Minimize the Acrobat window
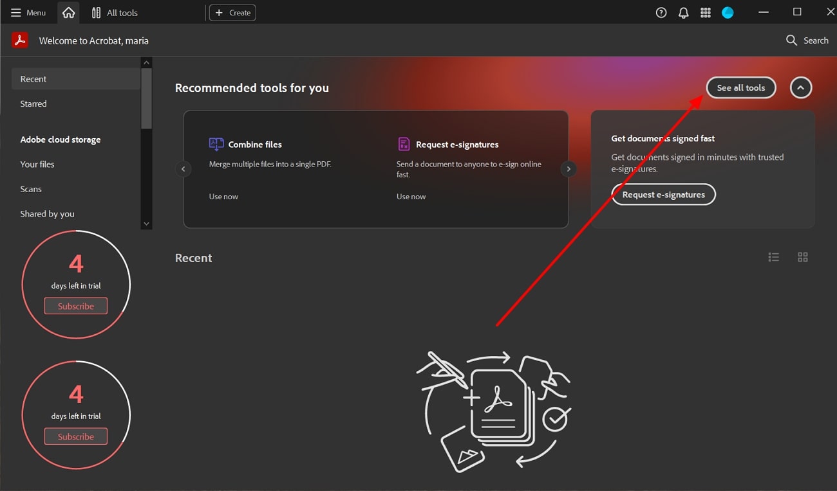This screenshot has width=837, height=491. click(764, 12)
